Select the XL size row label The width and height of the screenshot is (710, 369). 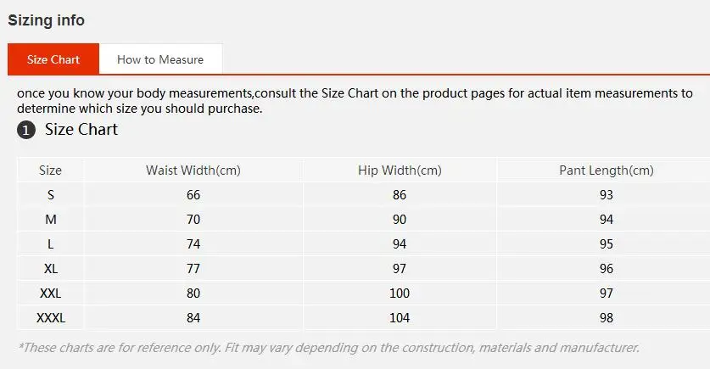(x=51, y=269)
